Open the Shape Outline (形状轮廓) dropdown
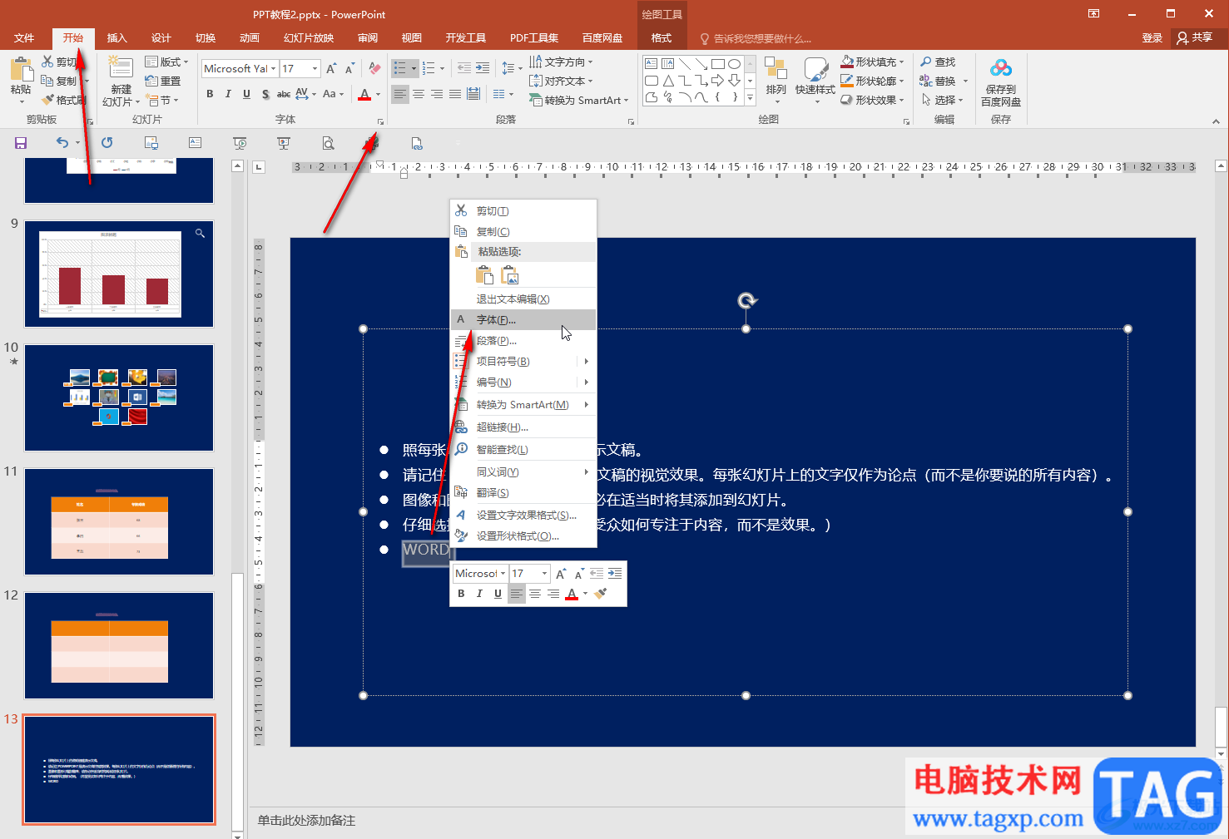 (872, 81)
